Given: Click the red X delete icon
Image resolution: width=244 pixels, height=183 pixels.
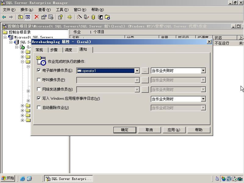Looking at the screenshot, I should point(37,17).
